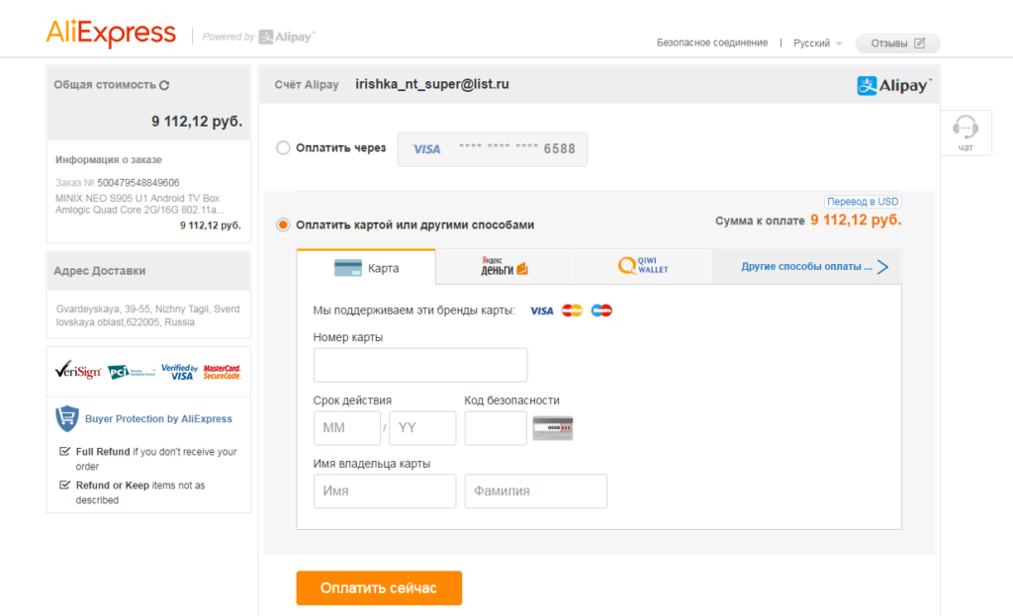Click the Buyer Protection shield icon
The image size is (1013, 616).
click(x=67, y=418)
